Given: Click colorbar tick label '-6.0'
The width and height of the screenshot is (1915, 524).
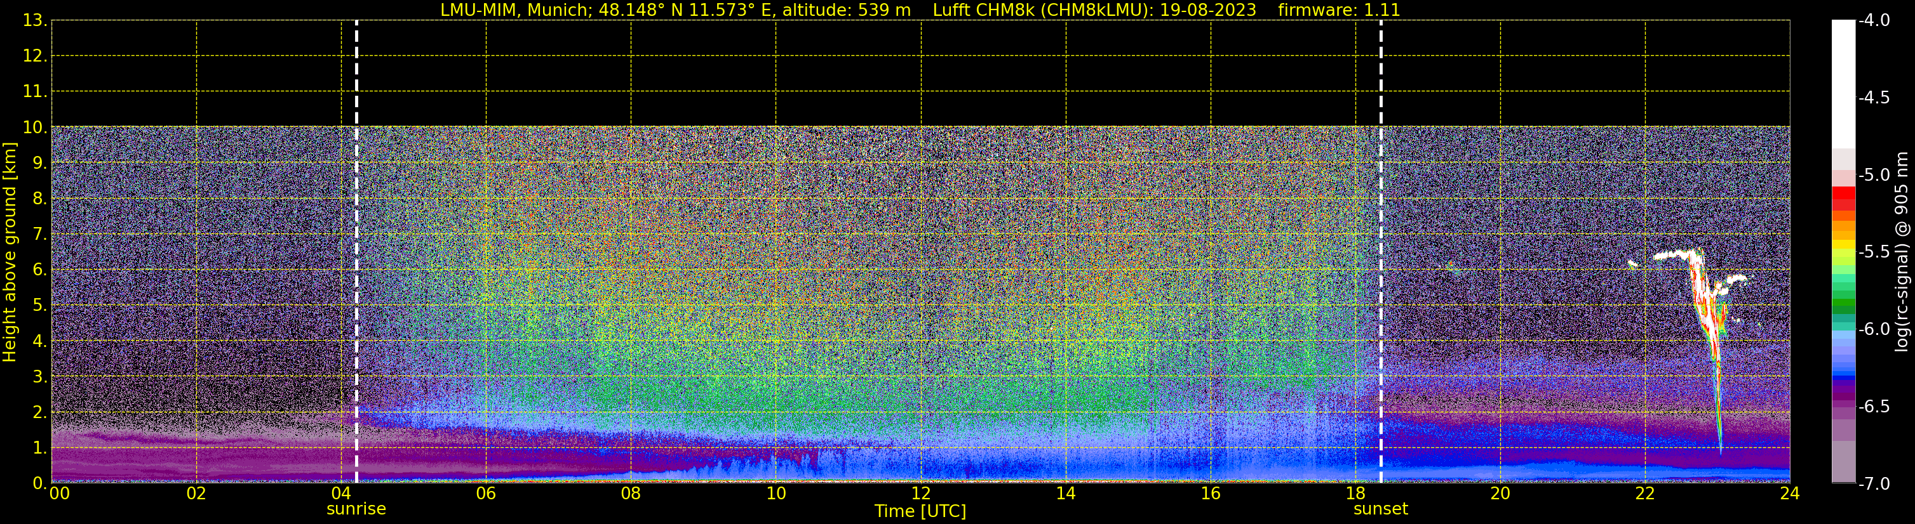Looking at the screenshot, I should click(x=1874, y=329).
